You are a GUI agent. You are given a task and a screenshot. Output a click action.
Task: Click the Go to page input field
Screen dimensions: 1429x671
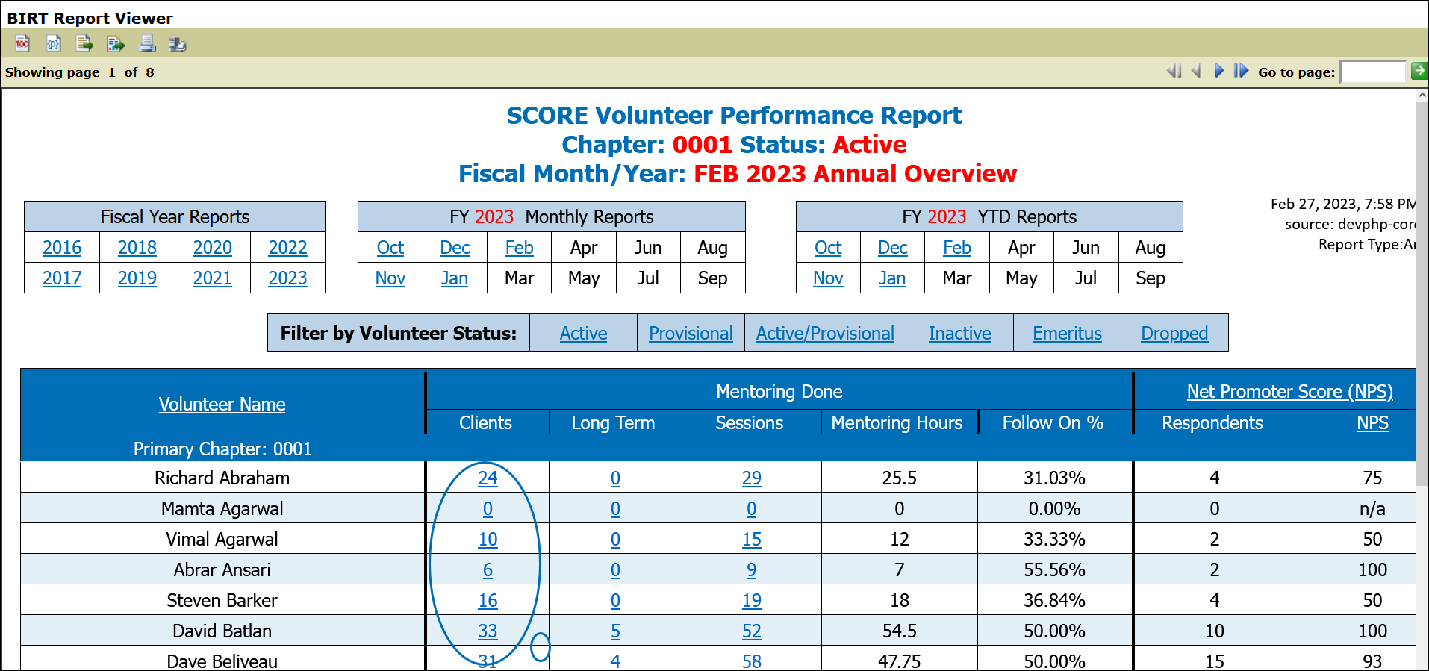1373,72
